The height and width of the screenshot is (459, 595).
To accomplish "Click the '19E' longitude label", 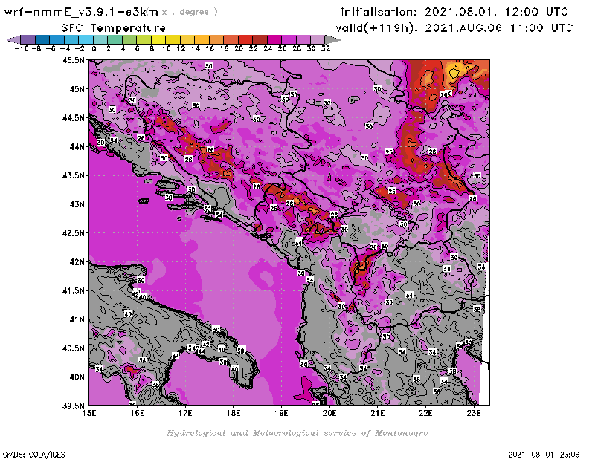I will 281,413.
